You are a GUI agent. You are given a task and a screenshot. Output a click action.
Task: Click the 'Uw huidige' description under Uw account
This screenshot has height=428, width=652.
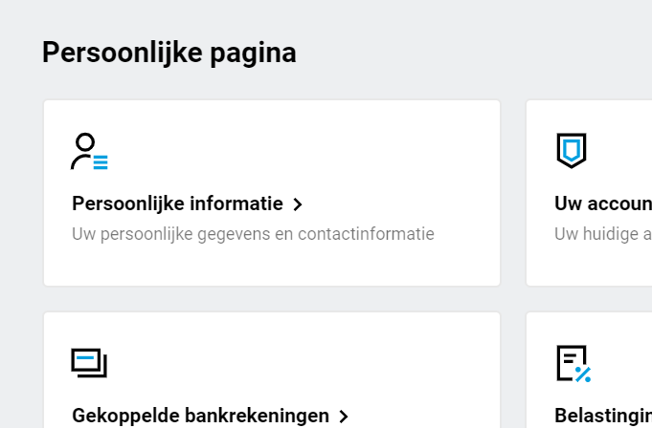click(603, 233)
